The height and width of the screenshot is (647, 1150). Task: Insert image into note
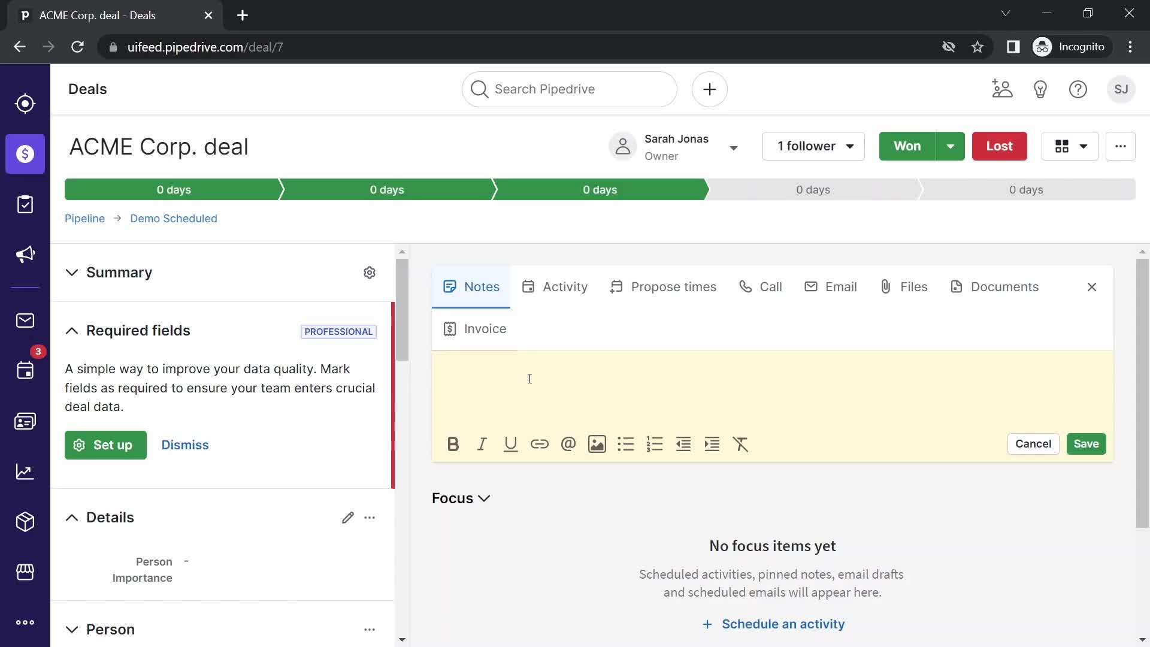(x=598, y=444)
